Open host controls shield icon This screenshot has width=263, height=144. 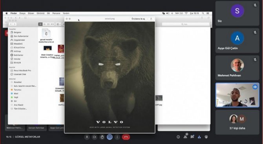[x=206, y=137]
